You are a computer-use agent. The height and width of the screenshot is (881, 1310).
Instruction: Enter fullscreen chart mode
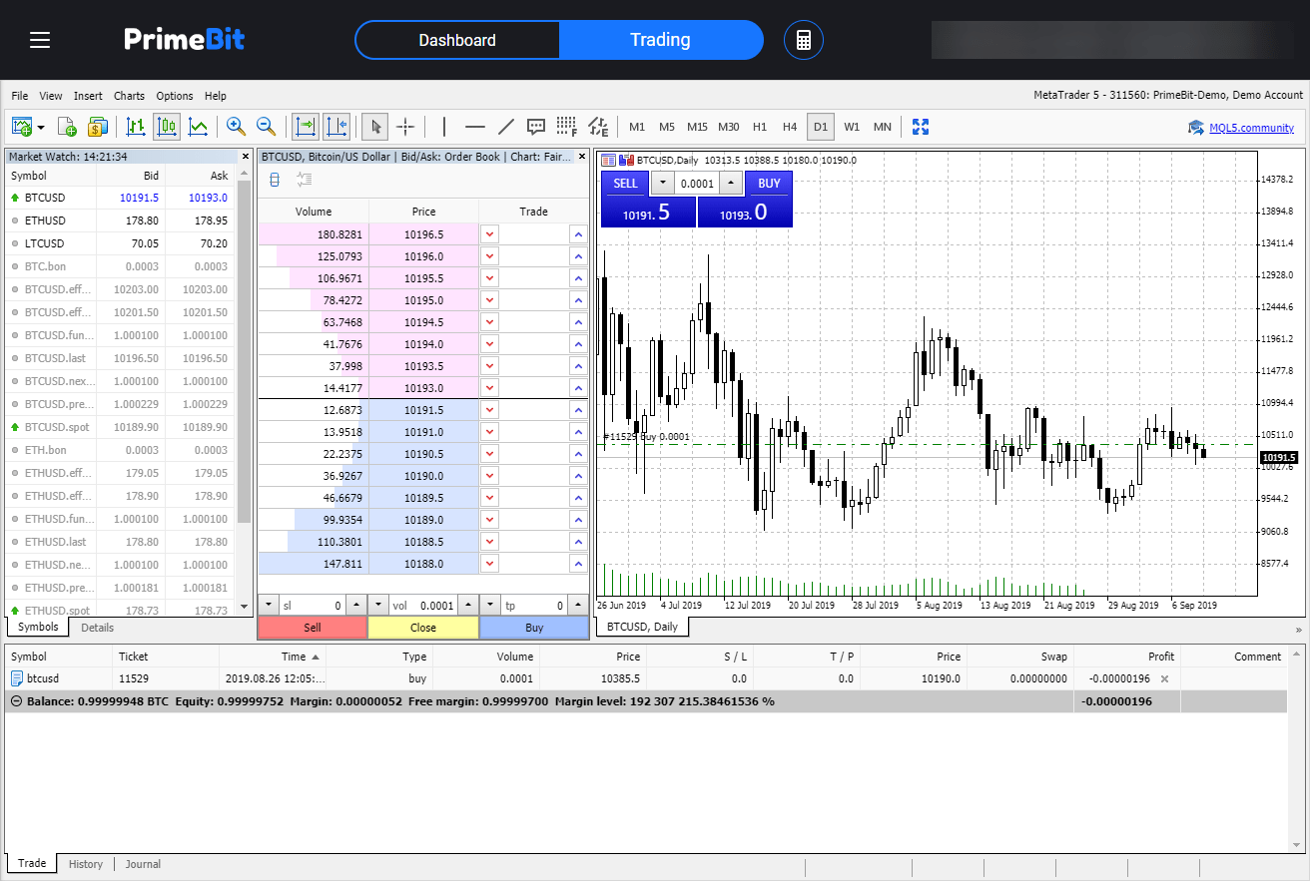coord(921,127)
